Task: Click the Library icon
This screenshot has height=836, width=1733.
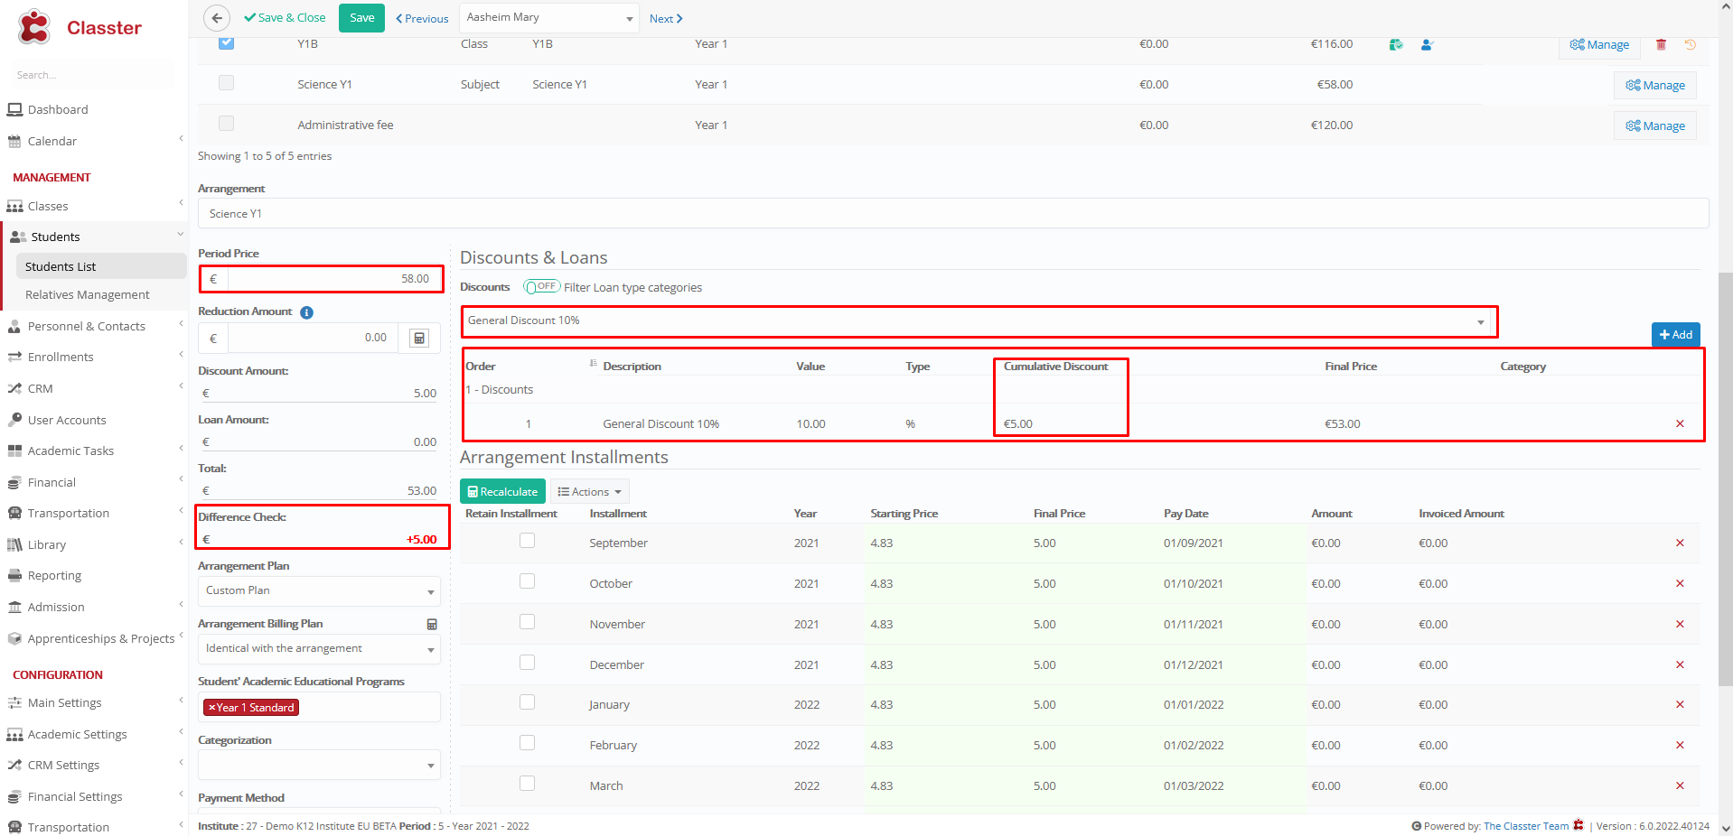Action: (14, 544)
